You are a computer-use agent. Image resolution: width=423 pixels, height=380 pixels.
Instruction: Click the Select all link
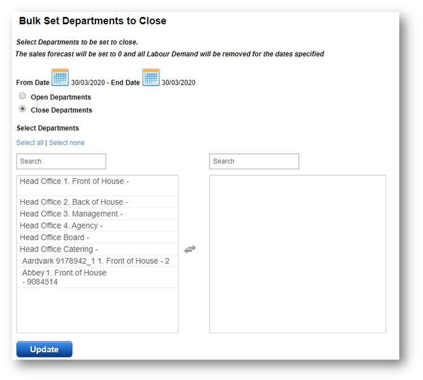click(x=29, y=142)
